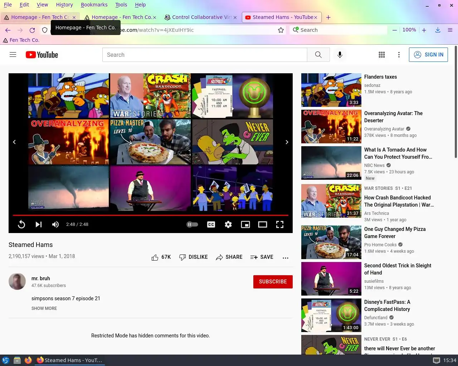Screen dimensions: 458x366
Task: Show previous suggested videos in endscreen
Action: 14,142
